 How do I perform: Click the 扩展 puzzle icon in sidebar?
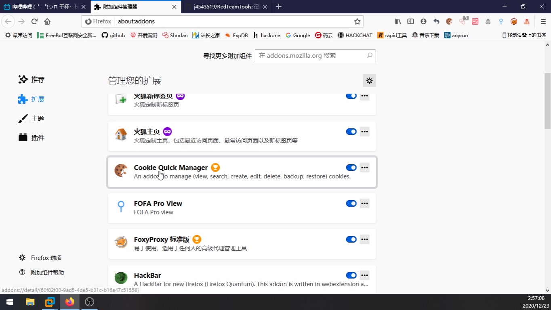(23, 99)
